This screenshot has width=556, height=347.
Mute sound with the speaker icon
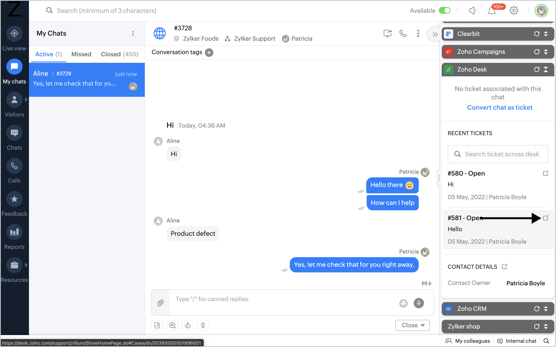click(473, 11)
